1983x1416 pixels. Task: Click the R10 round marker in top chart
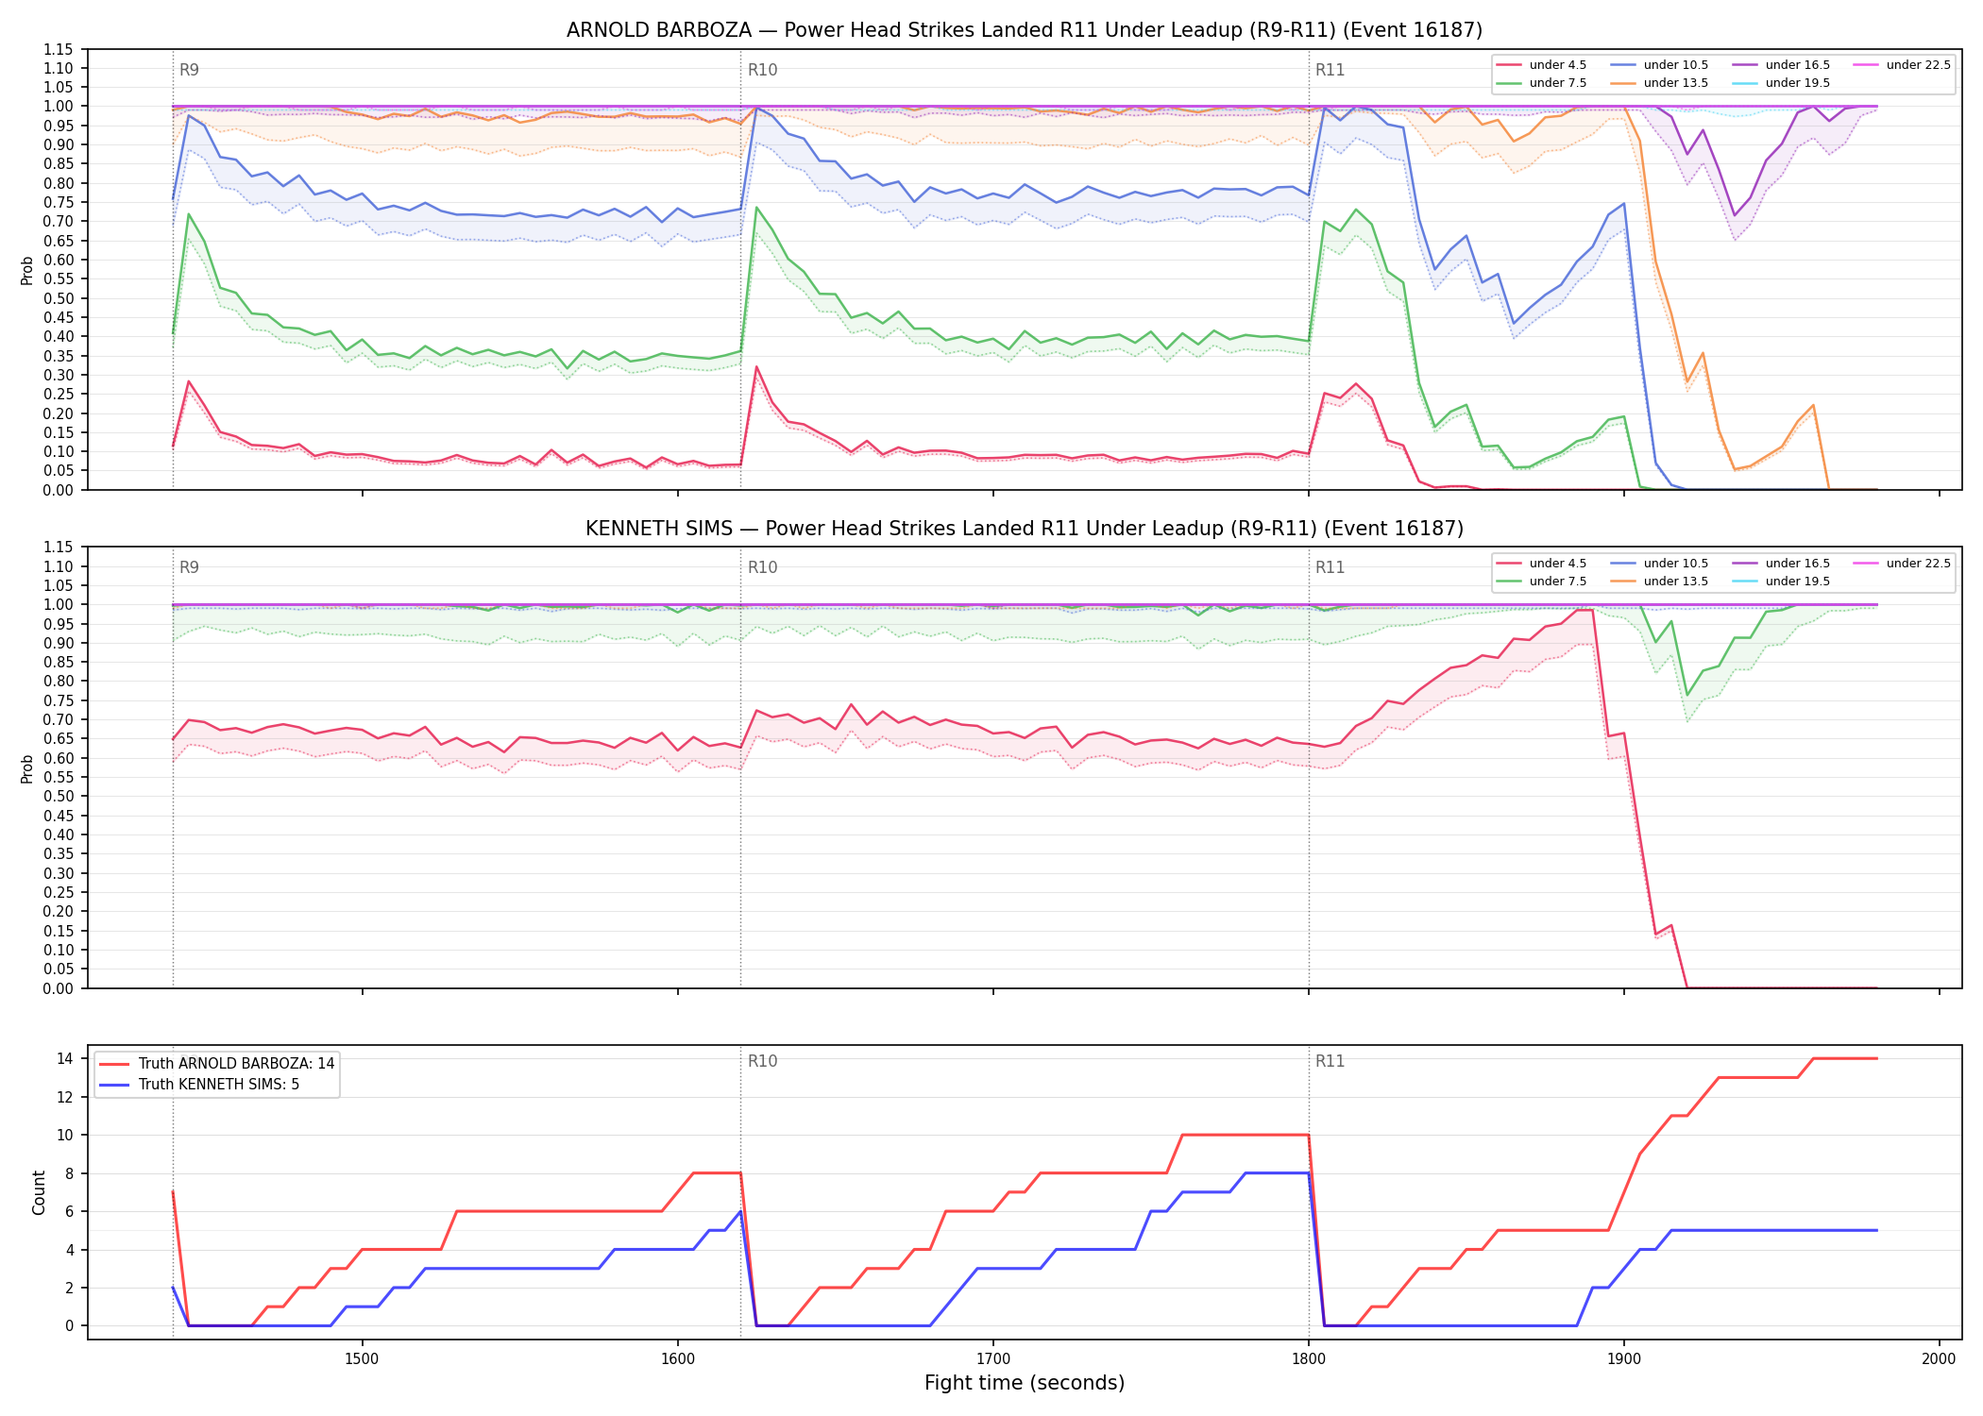(762, 70)
